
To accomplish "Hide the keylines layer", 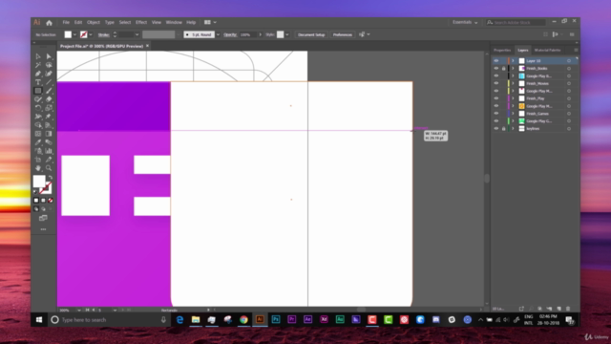I will 496,128.
